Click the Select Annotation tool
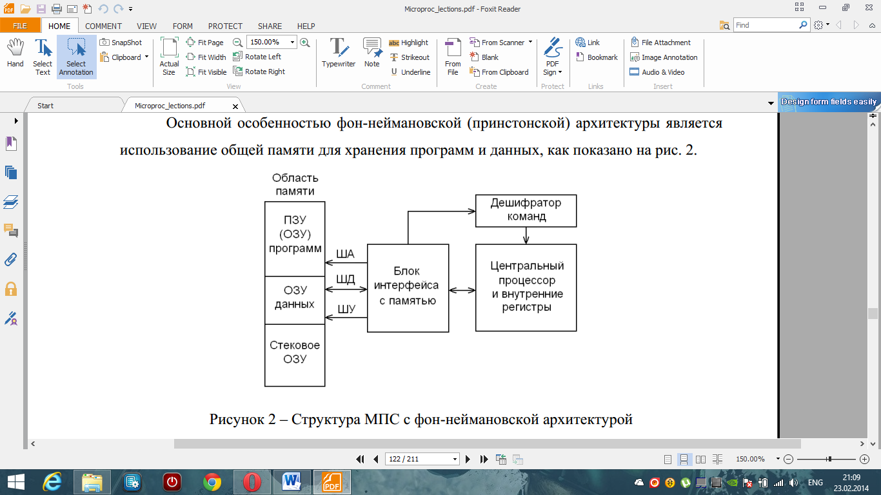The image size is (881, 495). pos(76,57)
